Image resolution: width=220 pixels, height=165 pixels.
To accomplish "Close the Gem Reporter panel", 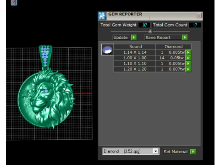I will 199,16.
